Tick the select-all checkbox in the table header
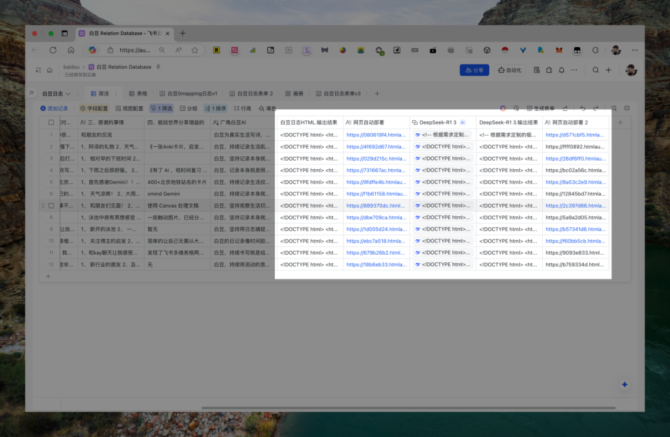The height and width of the screenshot is (437, 670). (51, 123)
